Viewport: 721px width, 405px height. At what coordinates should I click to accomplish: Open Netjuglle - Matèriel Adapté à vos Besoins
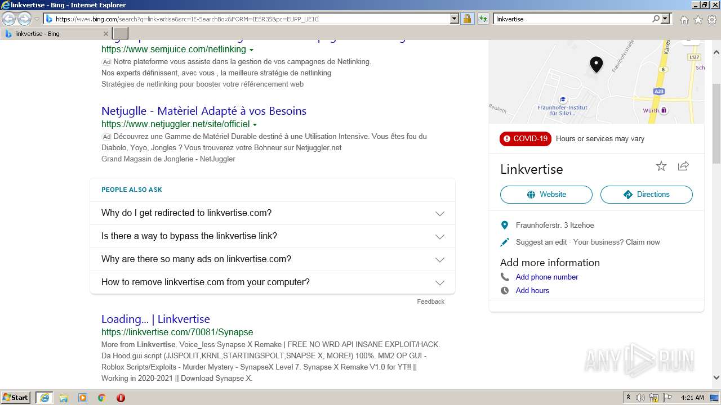[204, 111]
